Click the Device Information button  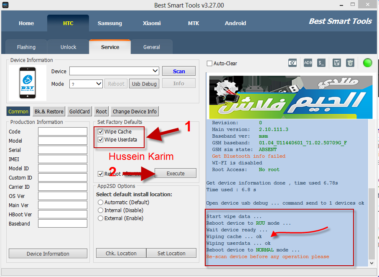pos(48,254)
